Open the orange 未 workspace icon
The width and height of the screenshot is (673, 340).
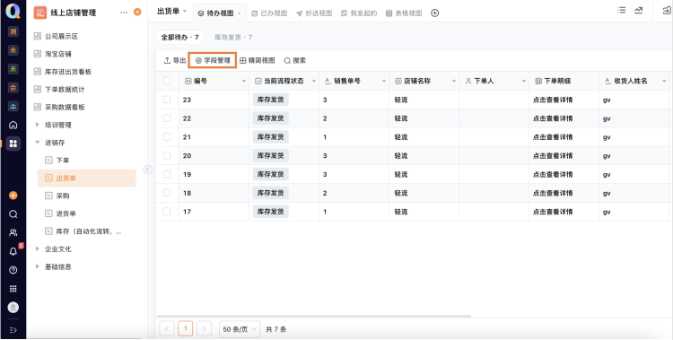(x=13, y=50)
